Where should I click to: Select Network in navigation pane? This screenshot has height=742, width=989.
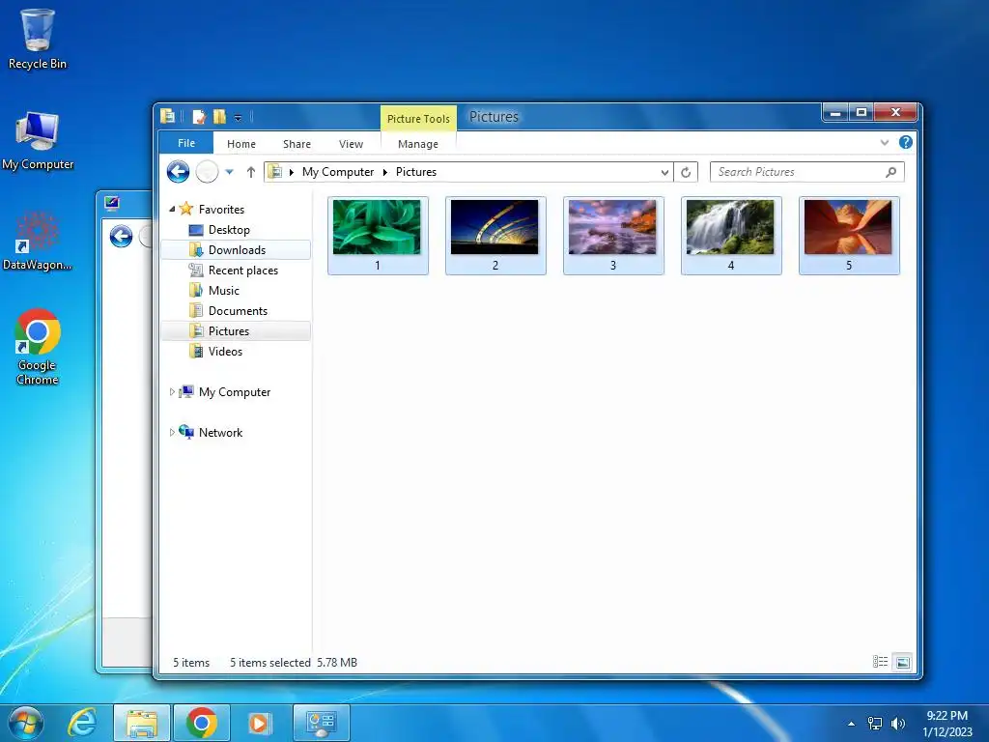pyautogui.click(x=220, y=432)
